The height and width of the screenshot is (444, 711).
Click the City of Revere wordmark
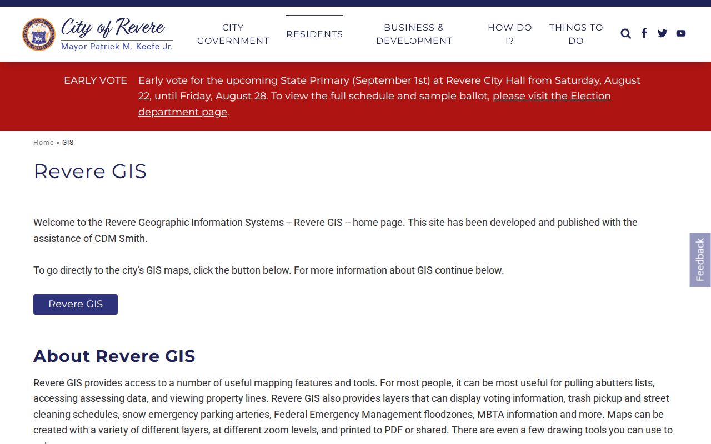(113, 27)
